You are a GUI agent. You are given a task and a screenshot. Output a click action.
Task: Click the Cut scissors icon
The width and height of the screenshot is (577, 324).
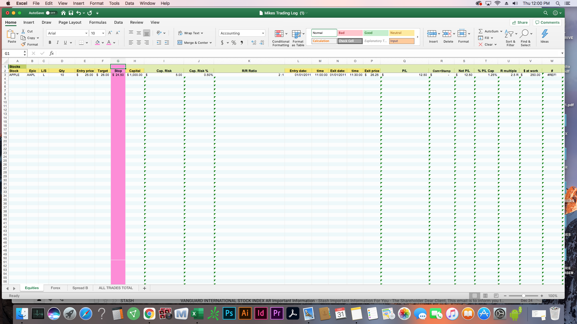tap(23, 31)
